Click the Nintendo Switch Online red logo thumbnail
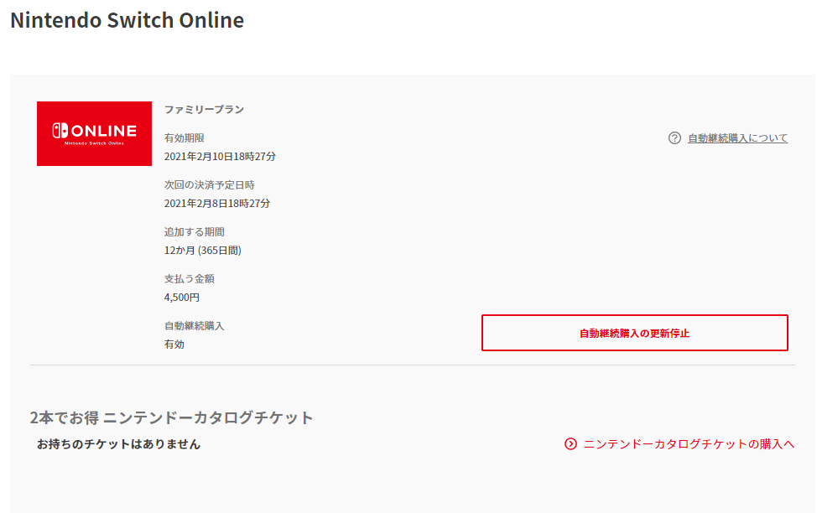817x513 pixels. click(94, 133)
